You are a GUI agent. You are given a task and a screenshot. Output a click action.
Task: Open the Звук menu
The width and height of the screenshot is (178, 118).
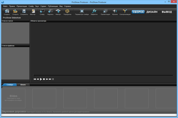click(x=37, y=6)
